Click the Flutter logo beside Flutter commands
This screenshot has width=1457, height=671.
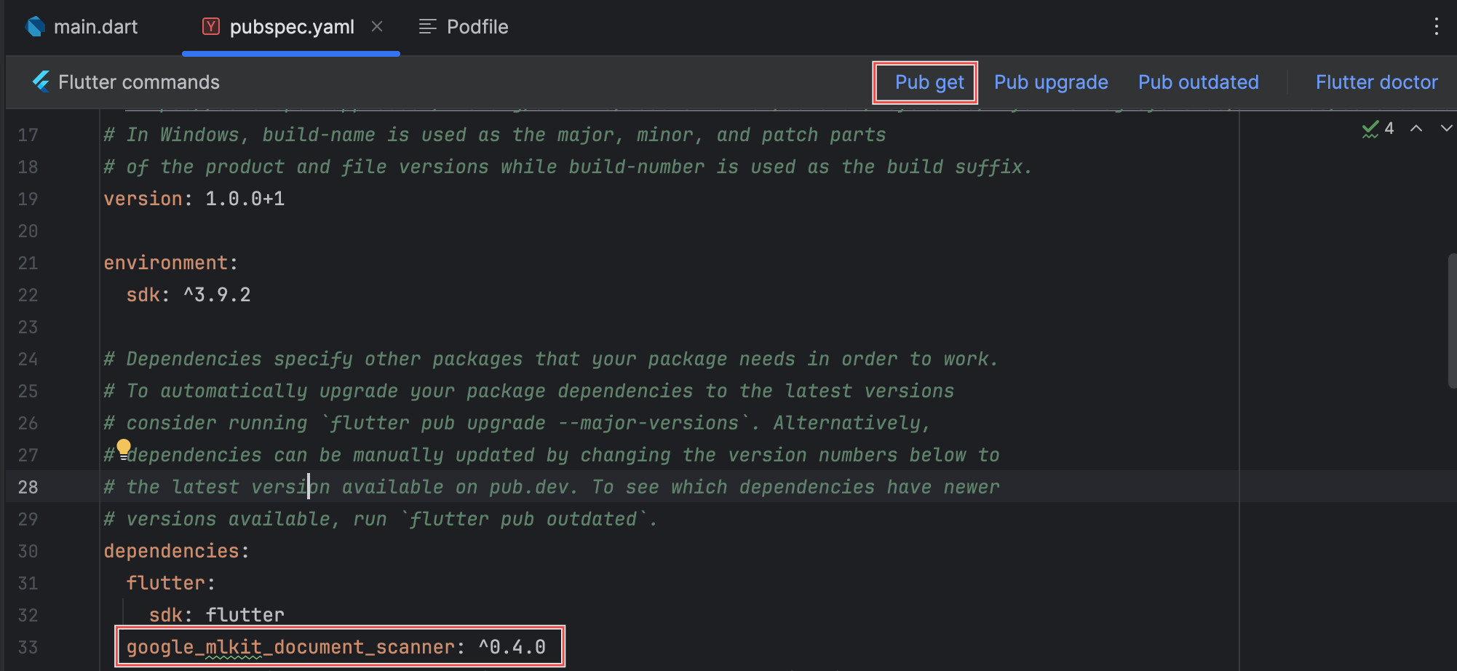[41, 82]
